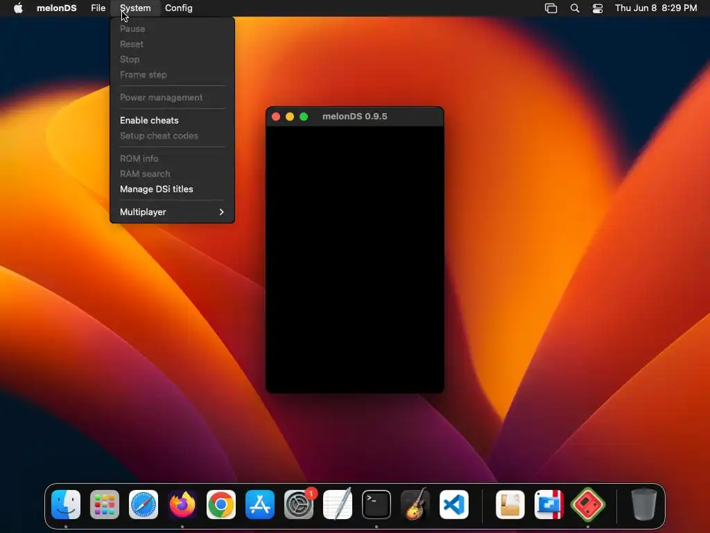Choose Manage DSi titles
This screenshot has width=710, height=533.
click(172, 189)
